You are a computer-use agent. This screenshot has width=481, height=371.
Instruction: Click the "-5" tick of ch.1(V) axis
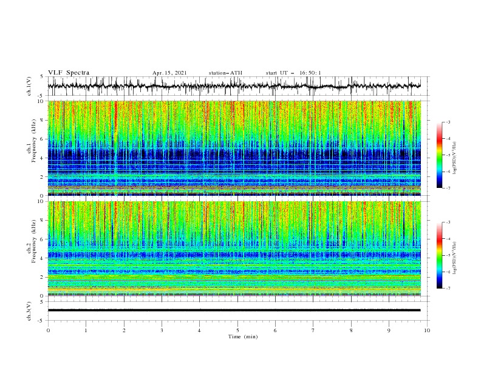(x=41, y=96)
